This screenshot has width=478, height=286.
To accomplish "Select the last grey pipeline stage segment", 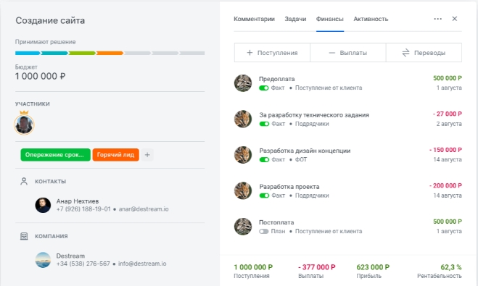I will click(x=192, y=54).
